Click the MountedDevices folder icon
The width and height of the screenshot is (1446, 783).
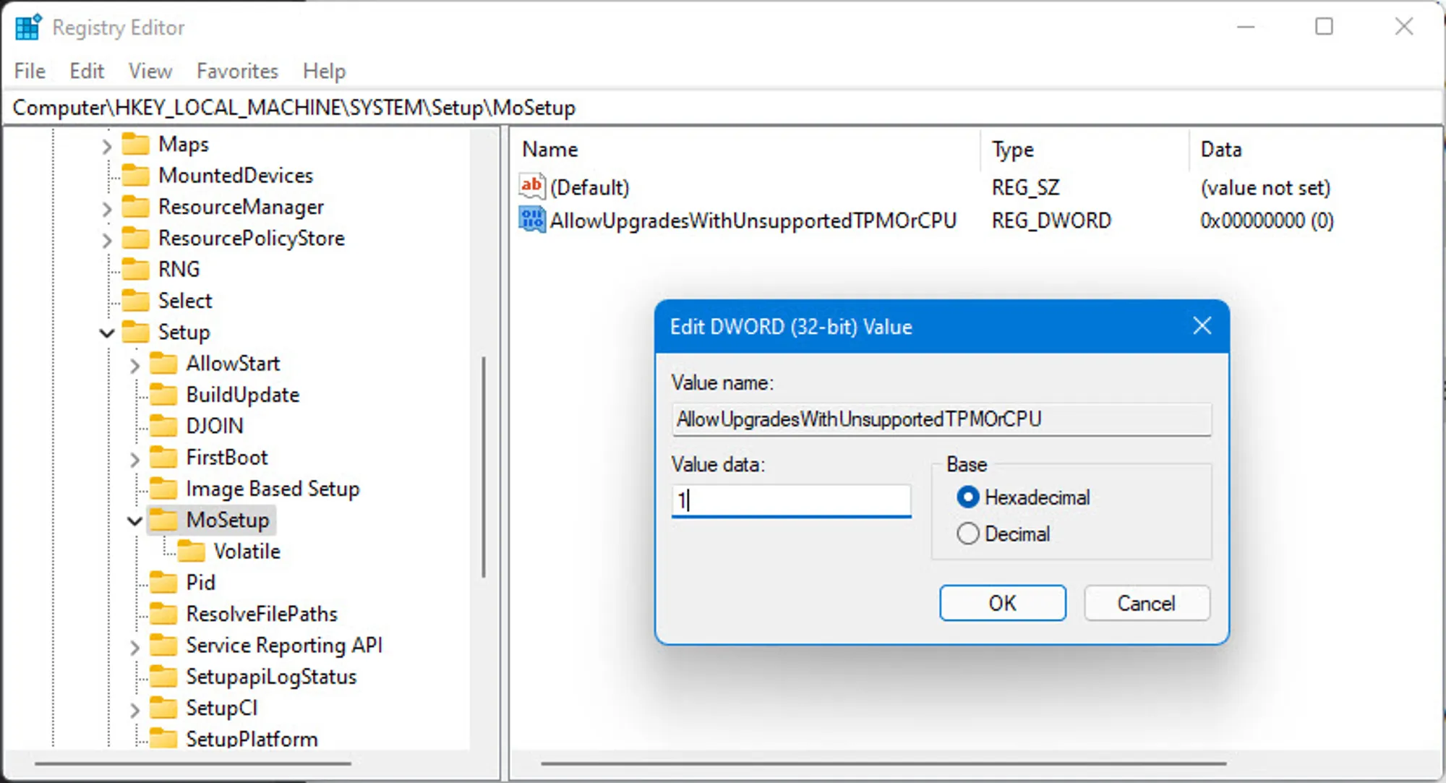136,175
